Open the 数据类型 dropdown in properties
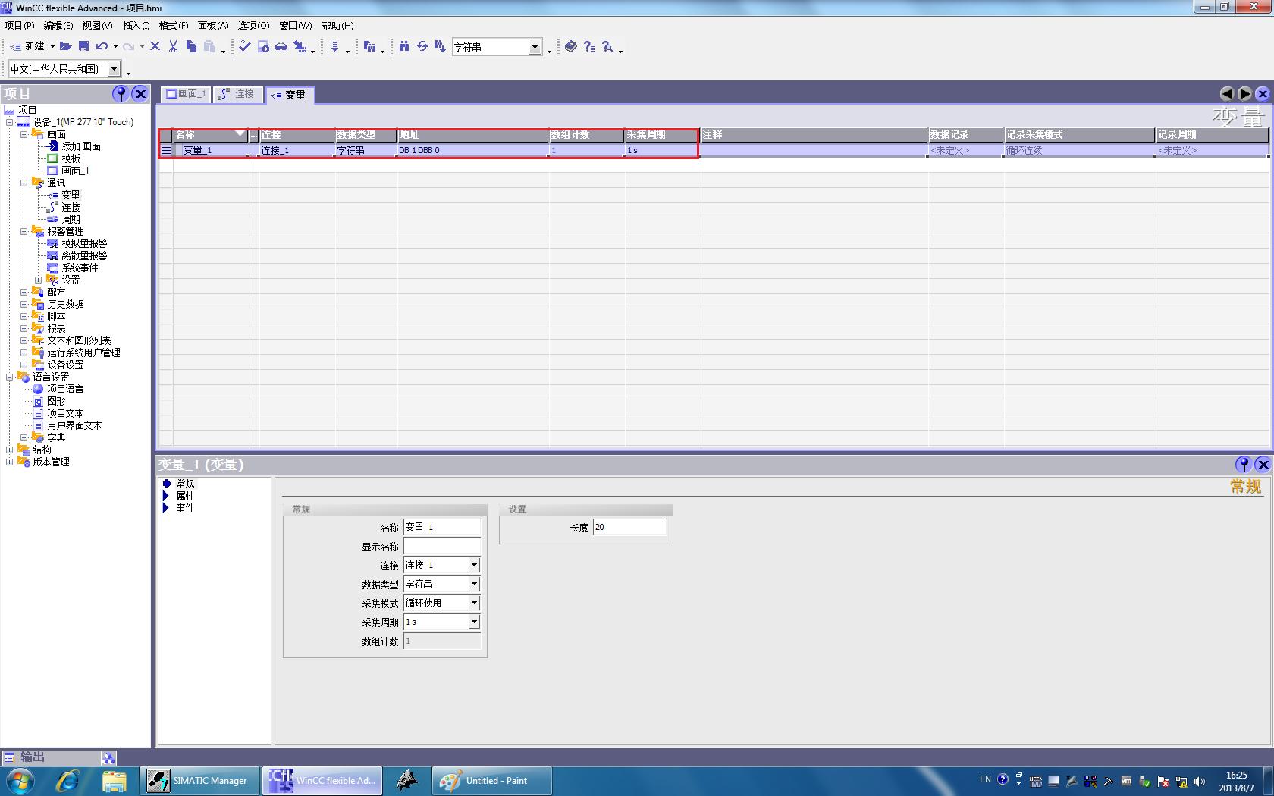1274x796 pixels. [x=474, y=584]
